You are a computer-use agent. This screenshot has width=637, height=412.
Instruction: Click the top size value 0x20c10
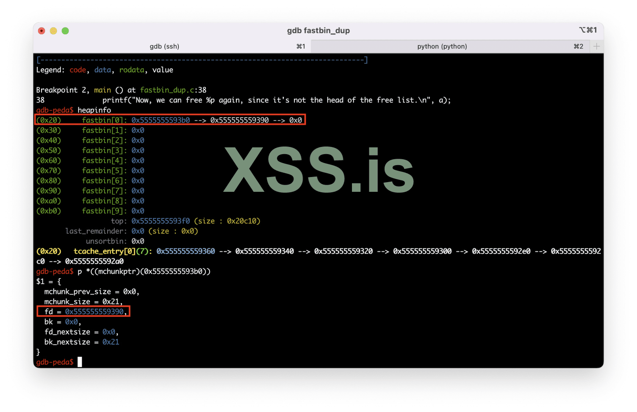[242, 221]
